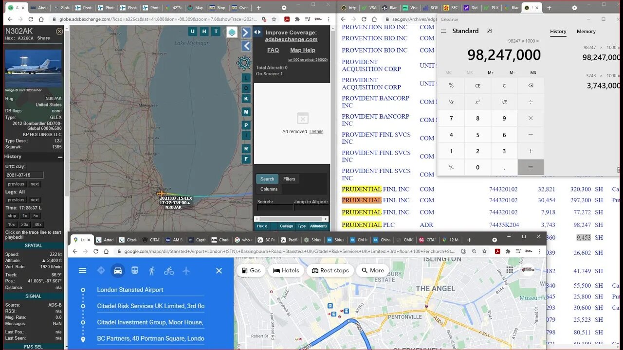
Task: Select best travel mode diamond icon
Action: pyautogui.click(x=101, y=271)
